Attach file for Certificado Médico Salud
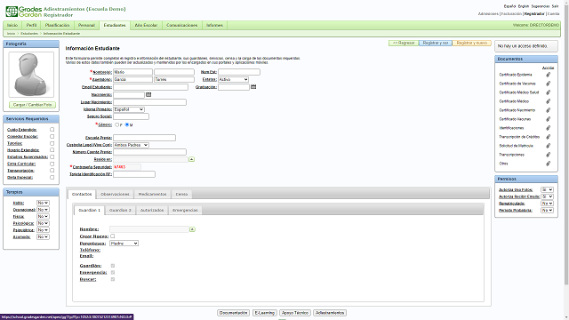This screenshot has height=320, width=569. pos(548,92)
